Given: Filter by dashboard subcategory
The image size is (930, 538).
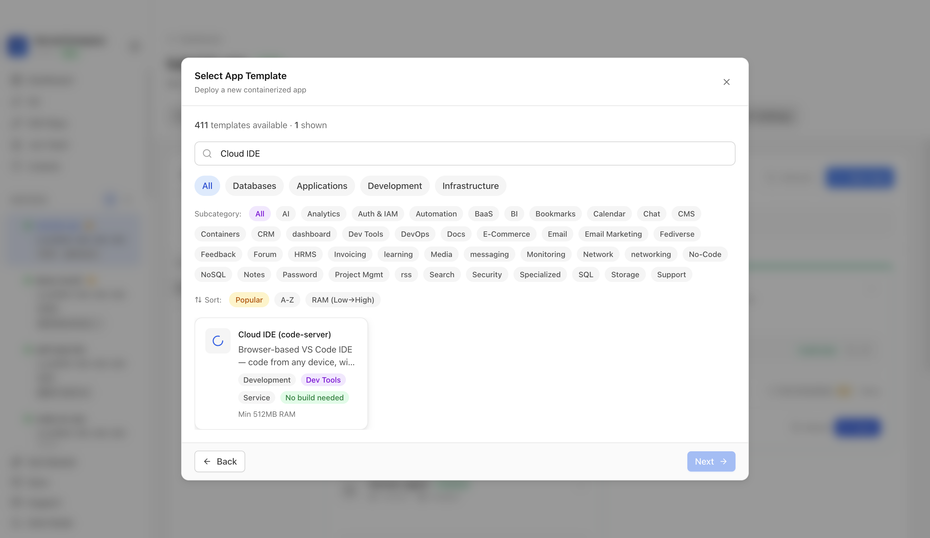Looking at the screenshot, I should coord(311,234).
